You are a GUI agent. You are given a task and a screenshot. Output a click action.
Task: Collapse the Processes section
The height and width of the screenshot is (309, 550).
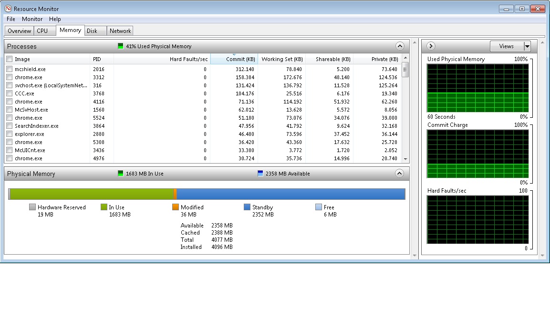[x=400, y=46]
